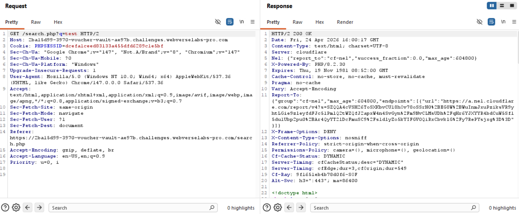Select side-by-side split layout view
The height and width of the screenshot is (214, 519).
point(492,6)
